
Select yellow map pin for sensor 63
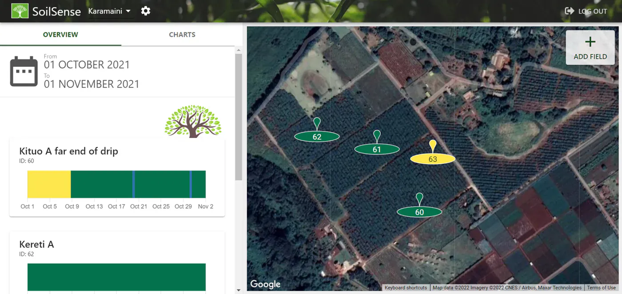click(x=433, y=153)
